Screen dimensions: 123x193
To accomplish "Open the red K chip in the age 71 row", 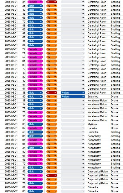I will [52, 176].
